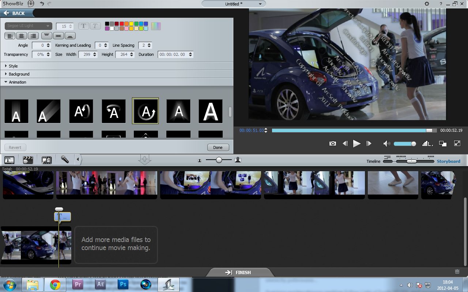Switch to Timeline view

tap(373, 161)
